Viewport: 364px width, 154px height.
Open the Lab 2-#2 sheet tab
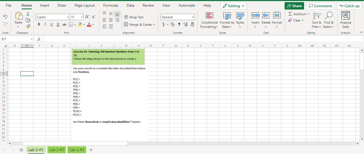(56, 149)
